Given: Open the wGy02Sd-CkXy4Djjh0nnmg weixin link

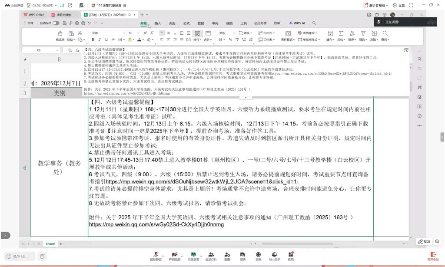Looking at the screenshot, I should pyautogui.click(x=156, y=224).
